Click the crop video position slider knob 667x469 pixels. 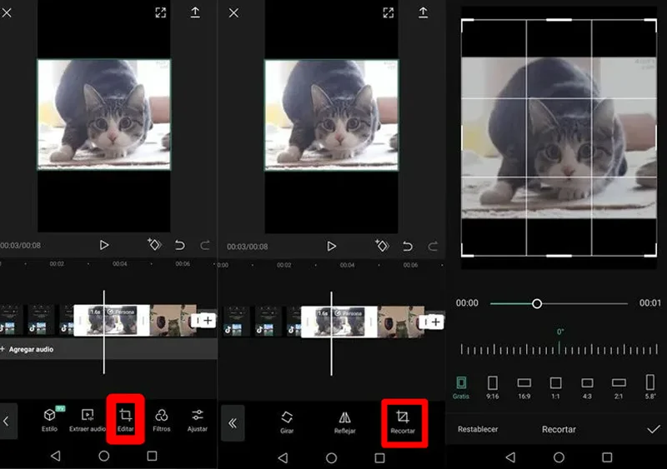coord(537,303)
